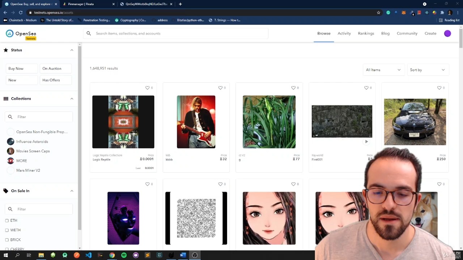Open Spotify from the taskbar

[x=124, y=255]
